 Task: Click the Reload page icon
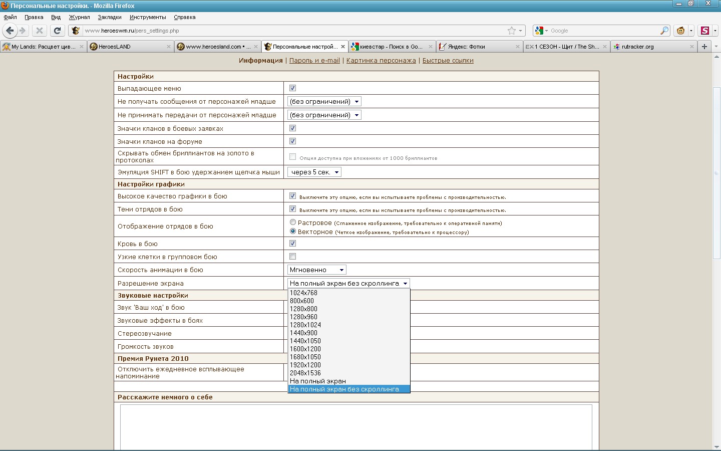58,31
